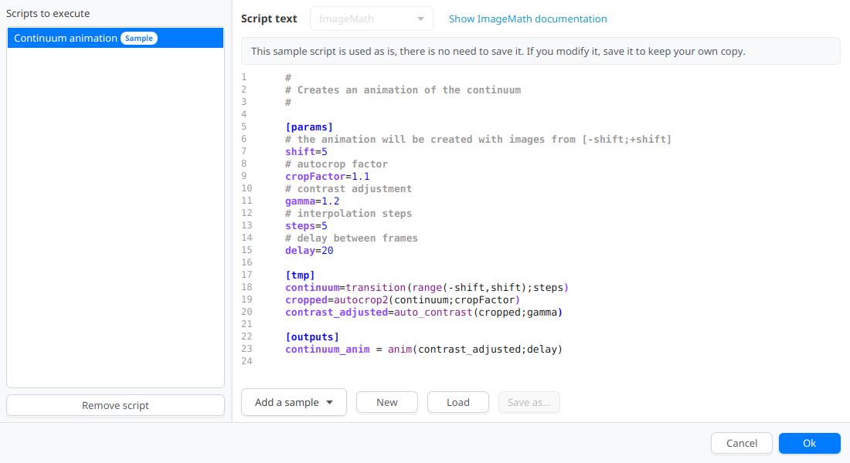
Task: Click the Script text label
Action: (x=269, y=19)
